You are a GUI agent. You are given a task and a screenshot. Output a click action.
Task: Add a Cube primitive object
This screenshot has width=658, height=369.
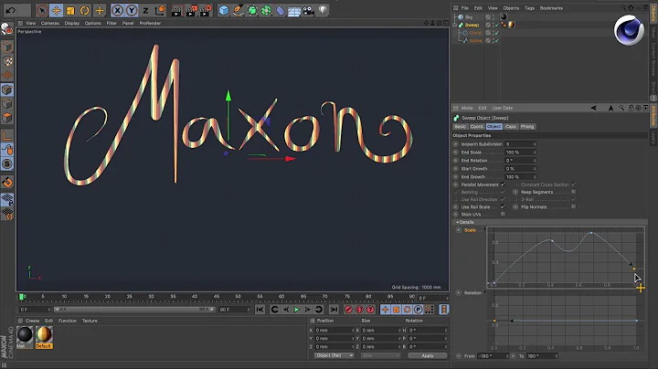[224, 10]
